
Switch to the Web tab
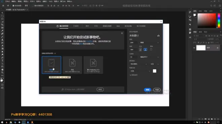click(x=118, y=26)
